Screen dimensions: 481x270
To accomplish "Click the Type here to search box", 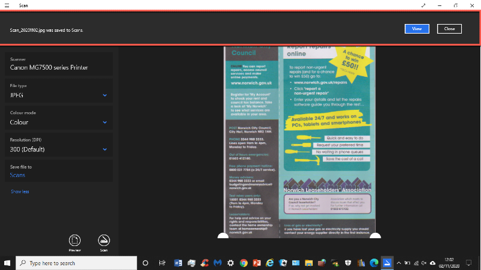I will pos(76,263).
